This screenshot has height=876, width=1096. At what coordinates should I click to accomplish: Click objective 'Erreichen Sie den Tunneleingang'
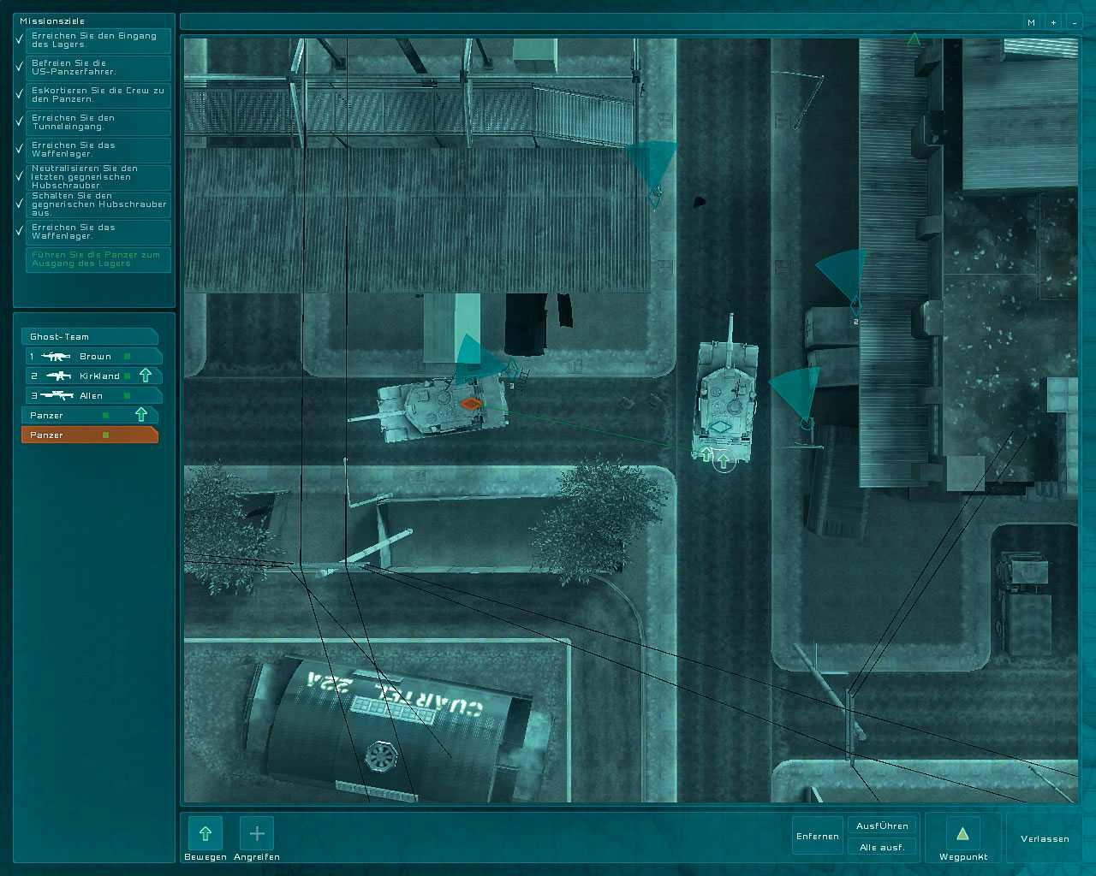tap(98, 122)
